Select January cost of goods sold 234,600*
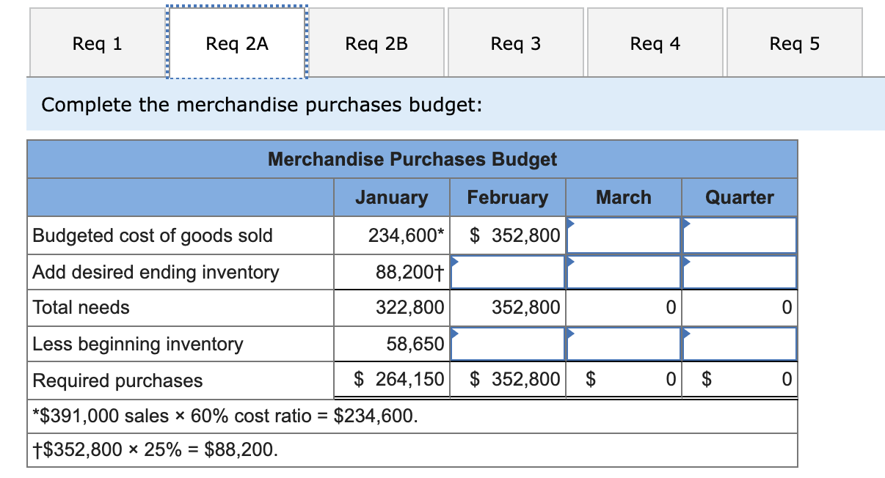 coord(407,235)
